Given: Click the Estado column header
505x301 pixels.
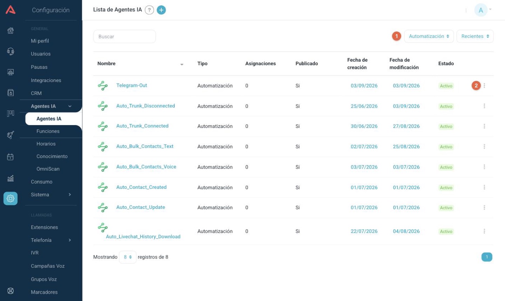Looking at the screenshot, I should 446,63.
